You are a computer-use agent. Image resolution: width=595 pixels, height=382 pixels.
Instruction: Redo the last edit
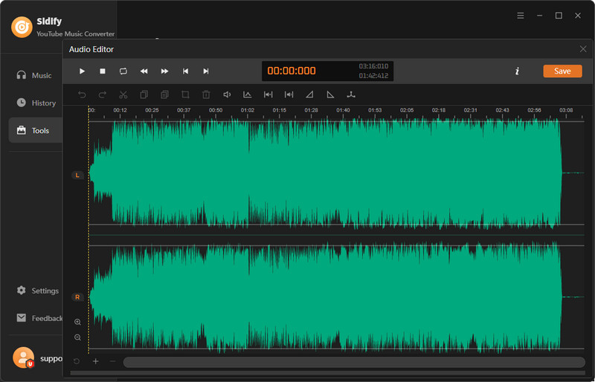(103, 94)
